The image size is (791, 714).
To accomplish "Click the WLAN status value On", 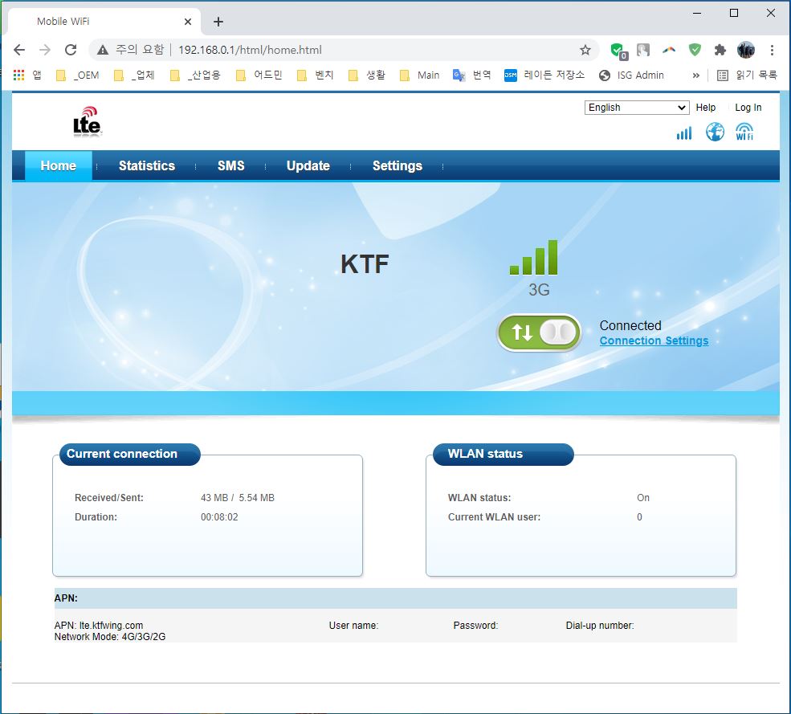I will coord(642,497).
